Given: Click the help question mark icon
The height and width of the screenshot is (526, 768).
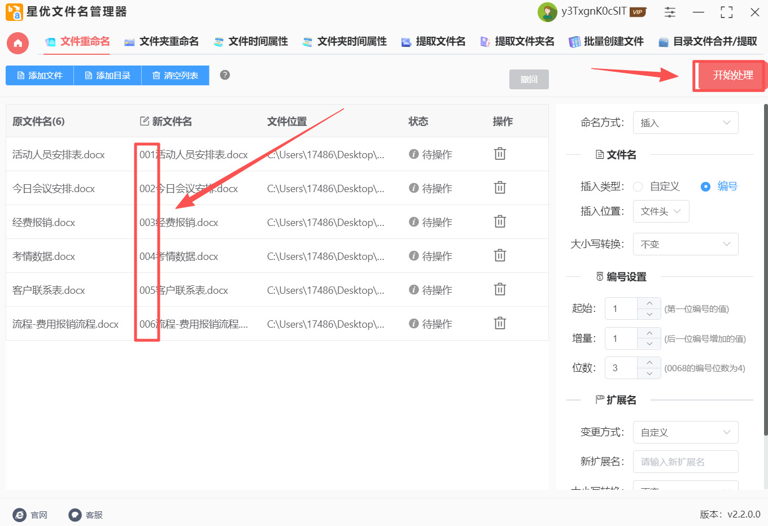Looking at the screenshot, I should click(225, 75).
